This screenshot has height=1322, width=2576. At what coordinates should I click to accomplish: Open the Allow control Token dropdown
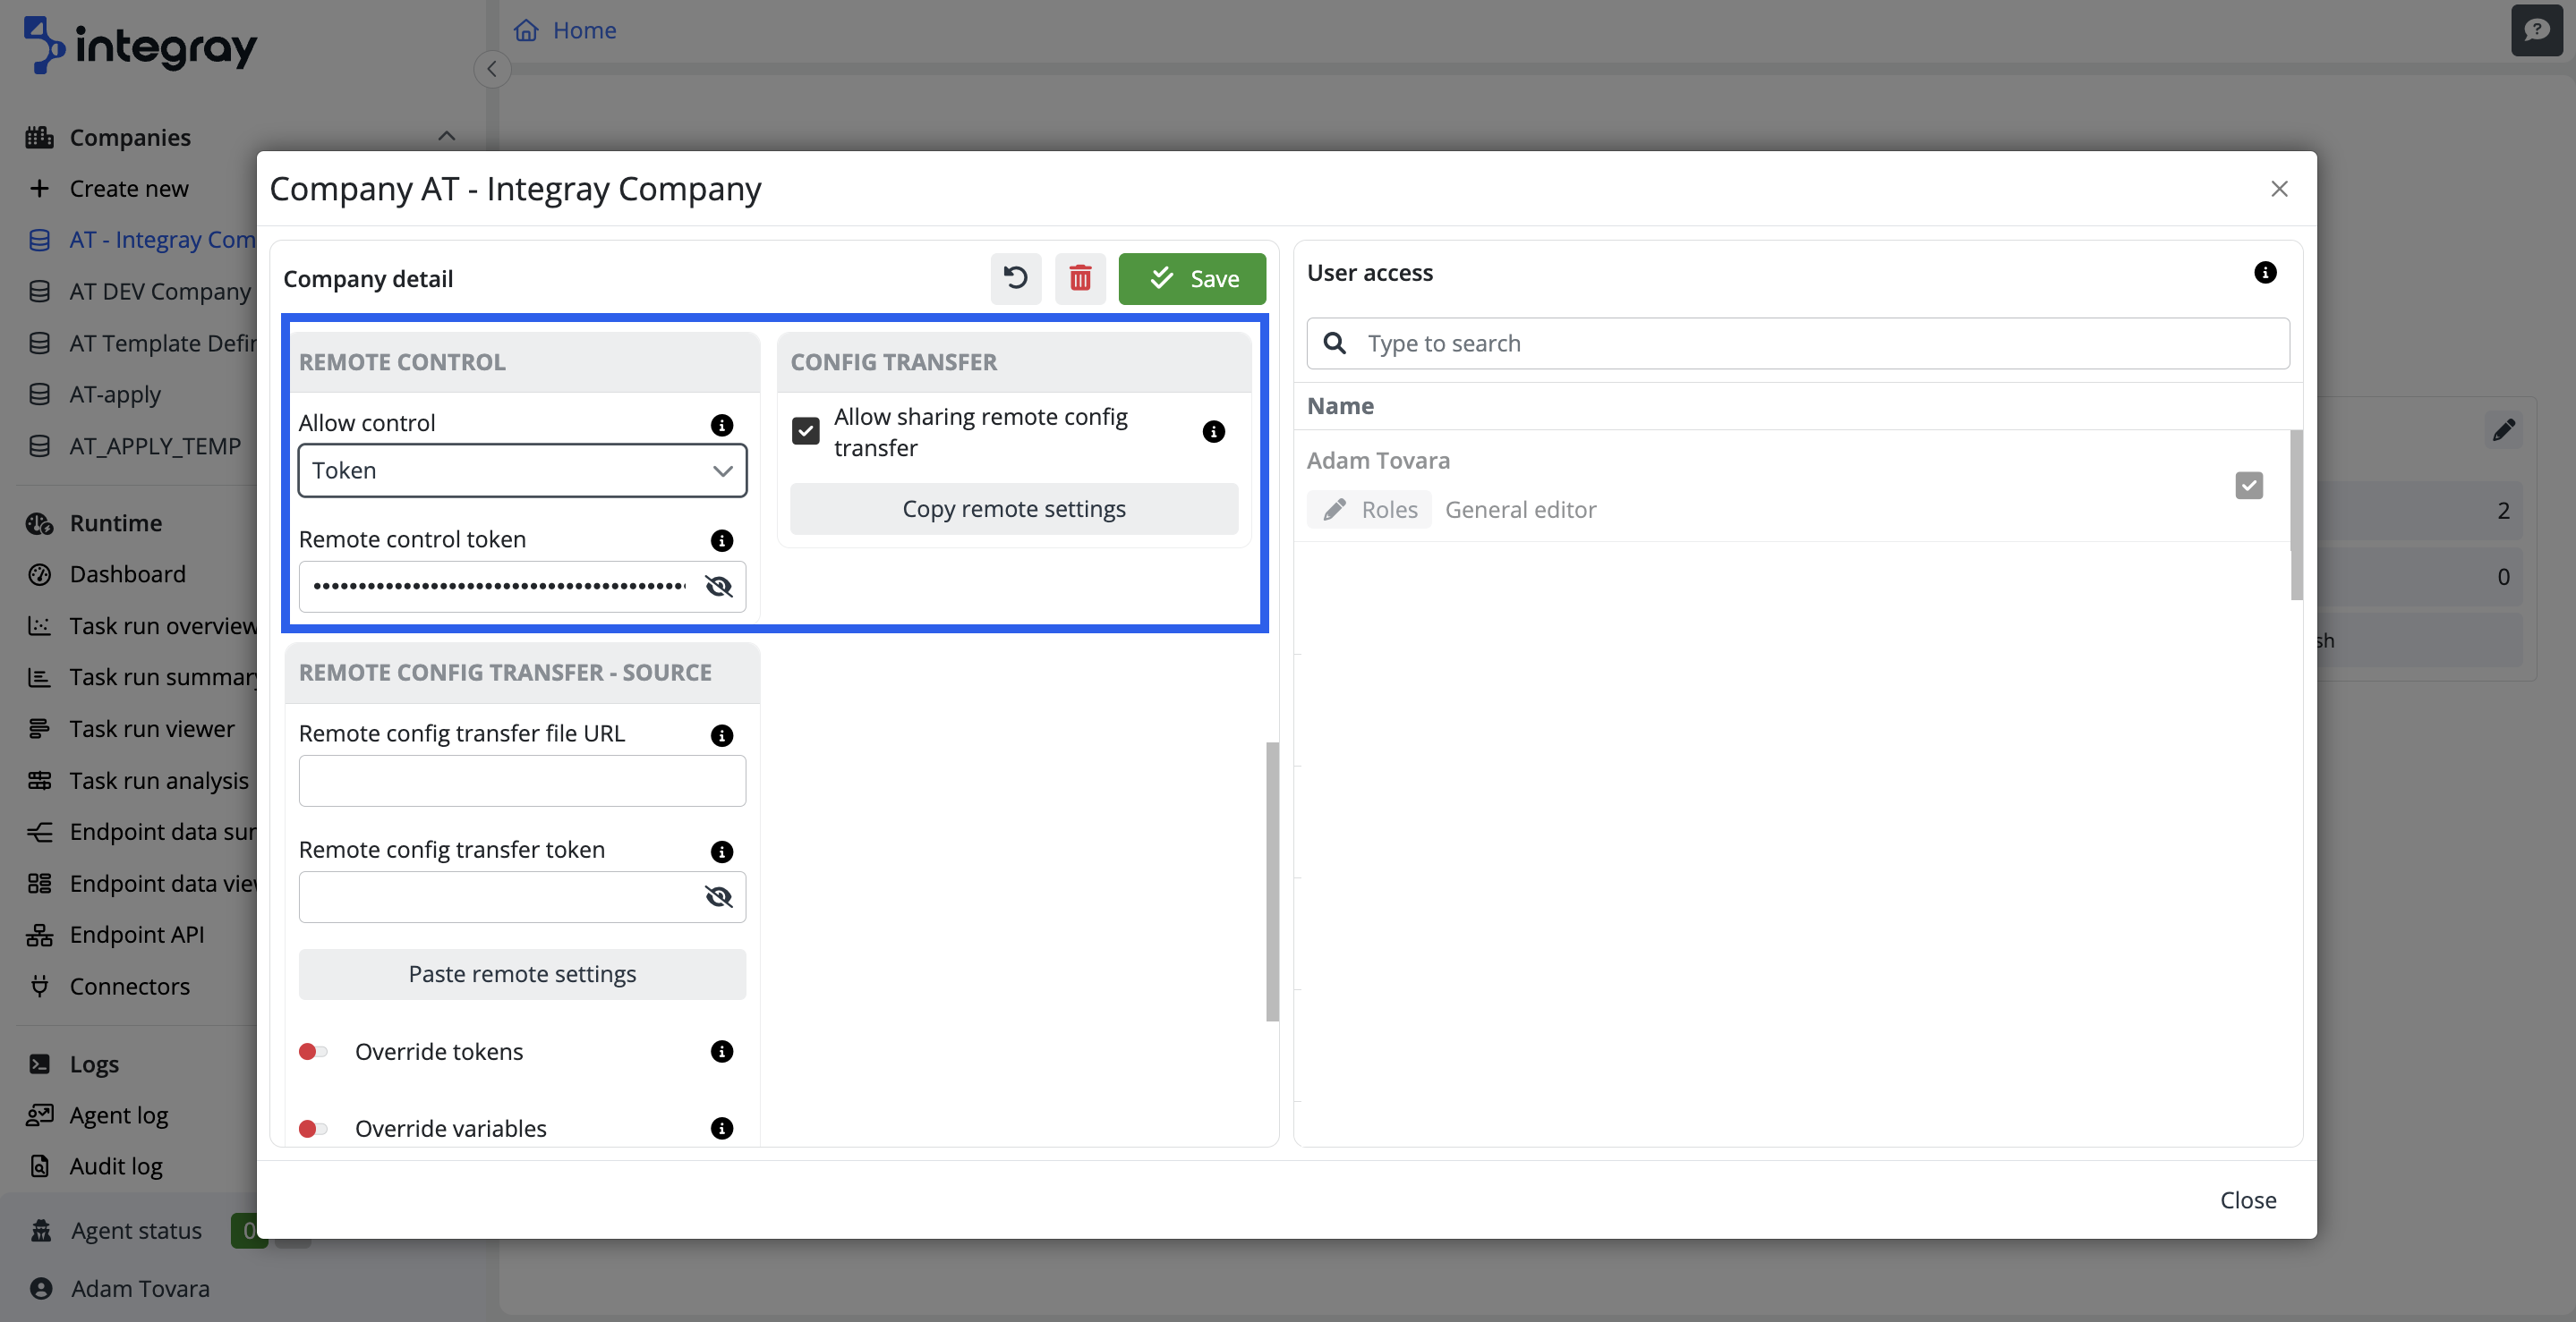tap(522, 470)
